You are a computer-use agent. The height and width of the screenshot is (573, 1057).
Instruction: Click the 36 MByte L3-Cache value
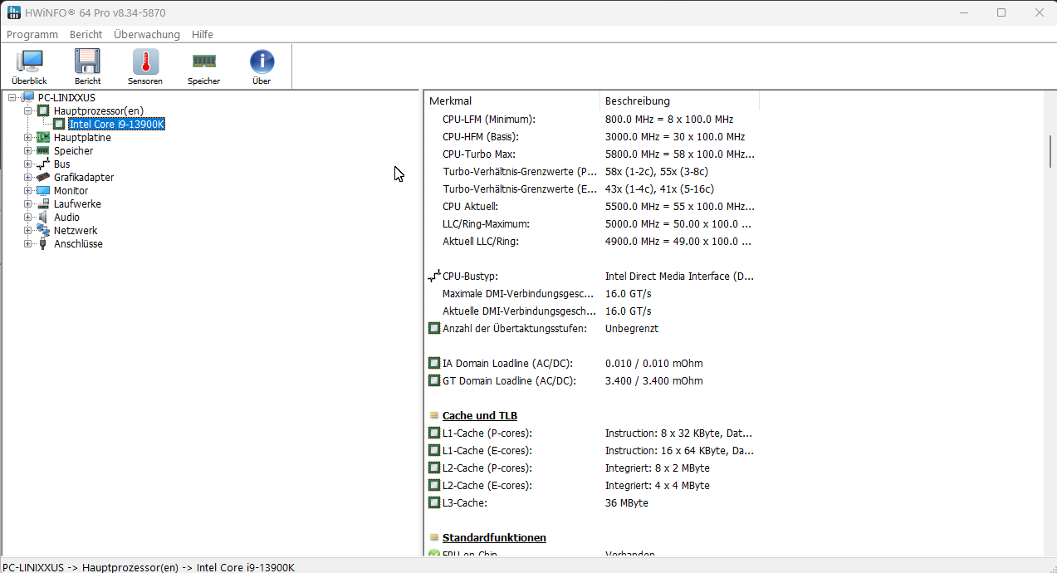[x=627, y=502]
